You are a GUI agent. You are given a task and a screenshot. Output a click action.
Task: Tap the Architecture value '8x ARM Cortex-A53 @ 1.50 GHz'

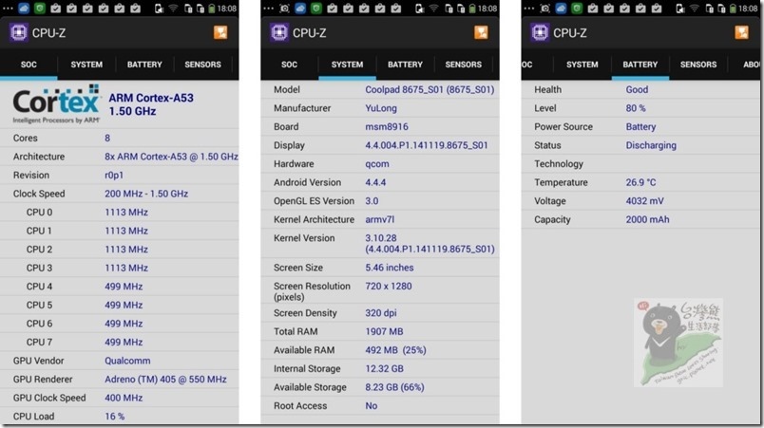coord(171,157)
